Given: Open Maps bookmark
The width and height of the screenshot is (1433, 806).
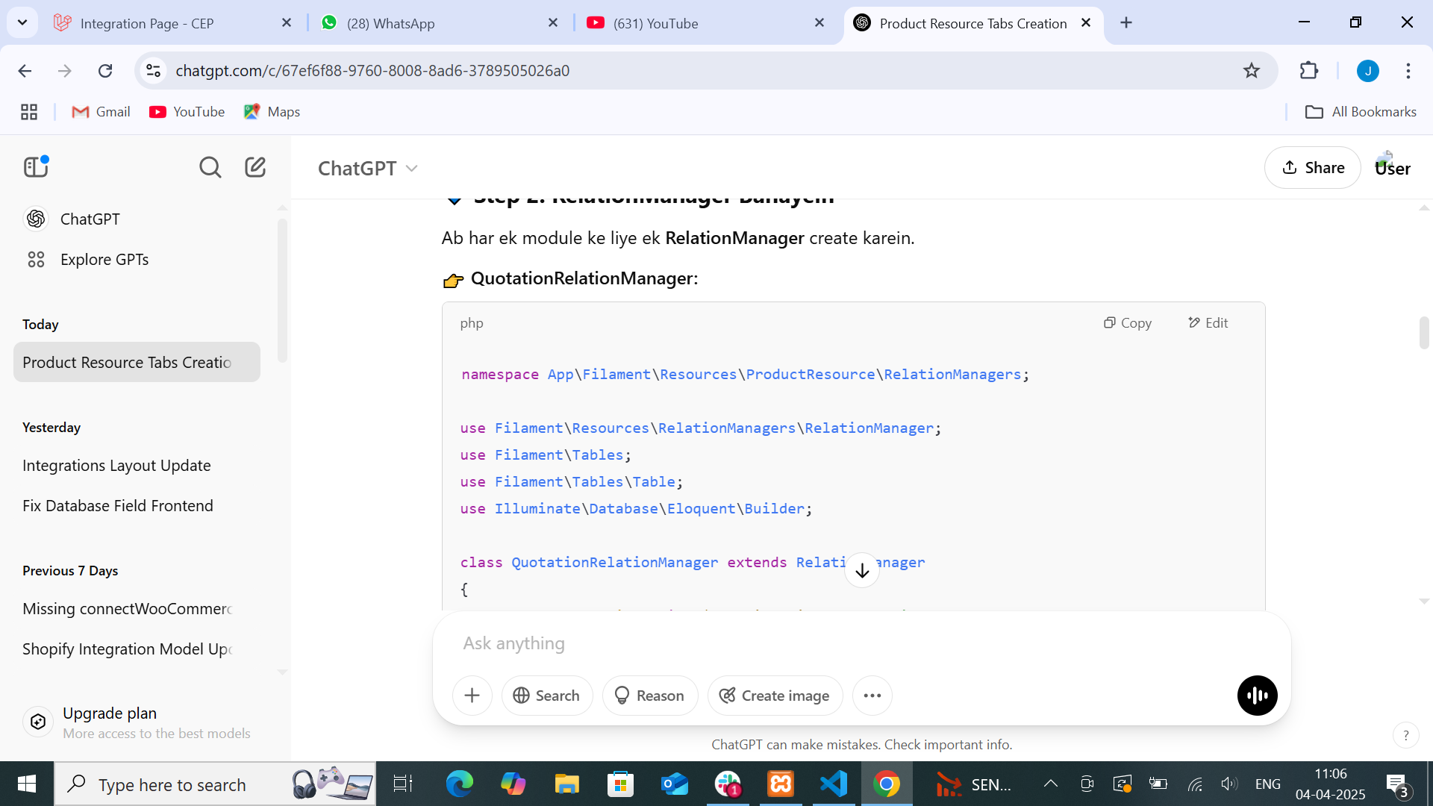Looking at the screenshot, I should click(272, 112).
